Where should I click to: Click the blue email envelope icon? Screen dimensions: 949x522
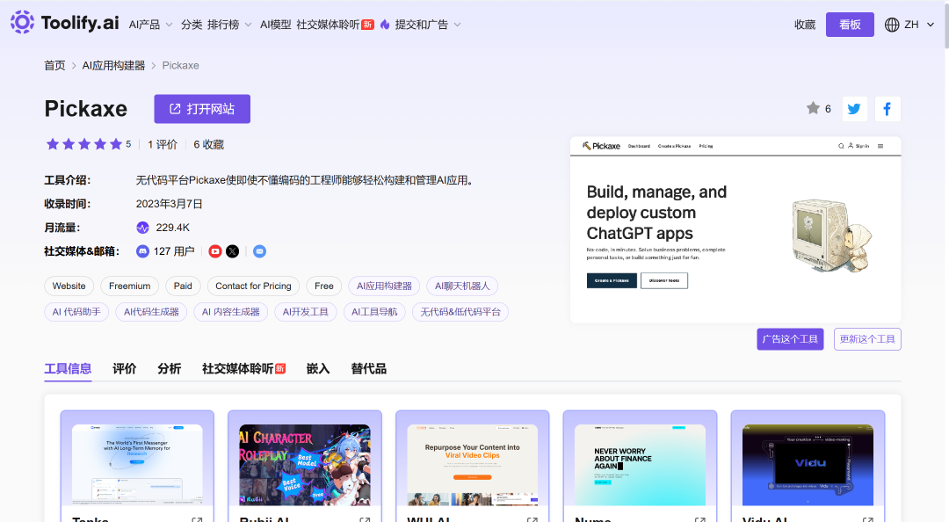click(259, 251)
